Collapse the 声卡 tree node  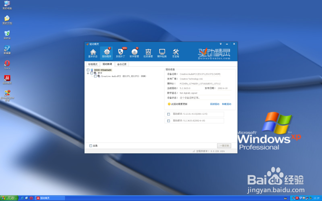click(x=88, y=73)
